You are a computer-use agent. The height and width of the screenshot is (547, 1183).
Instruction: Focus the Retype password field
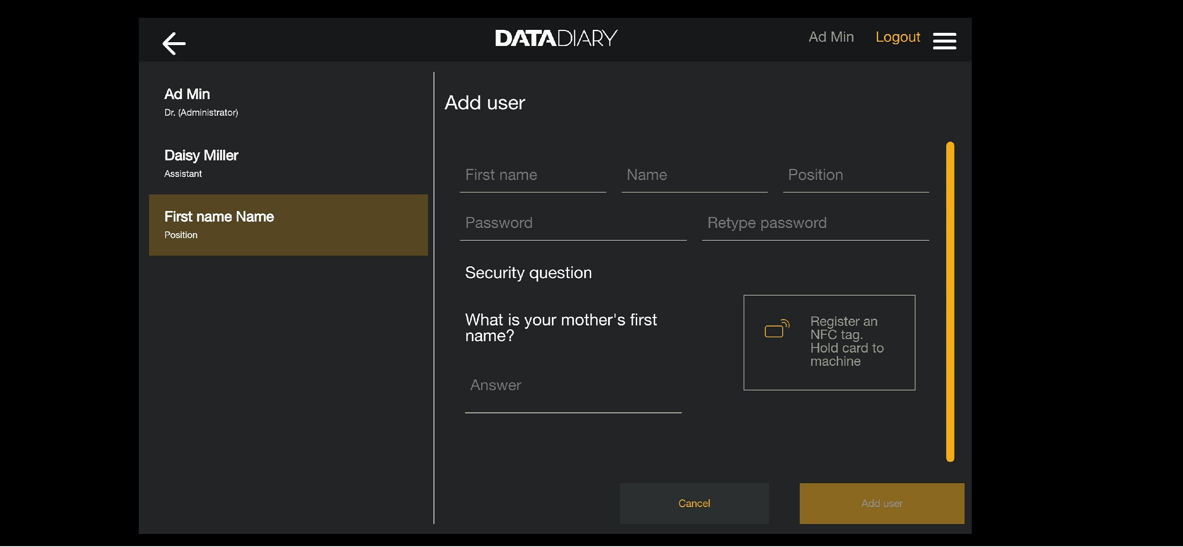click(815, 224)
